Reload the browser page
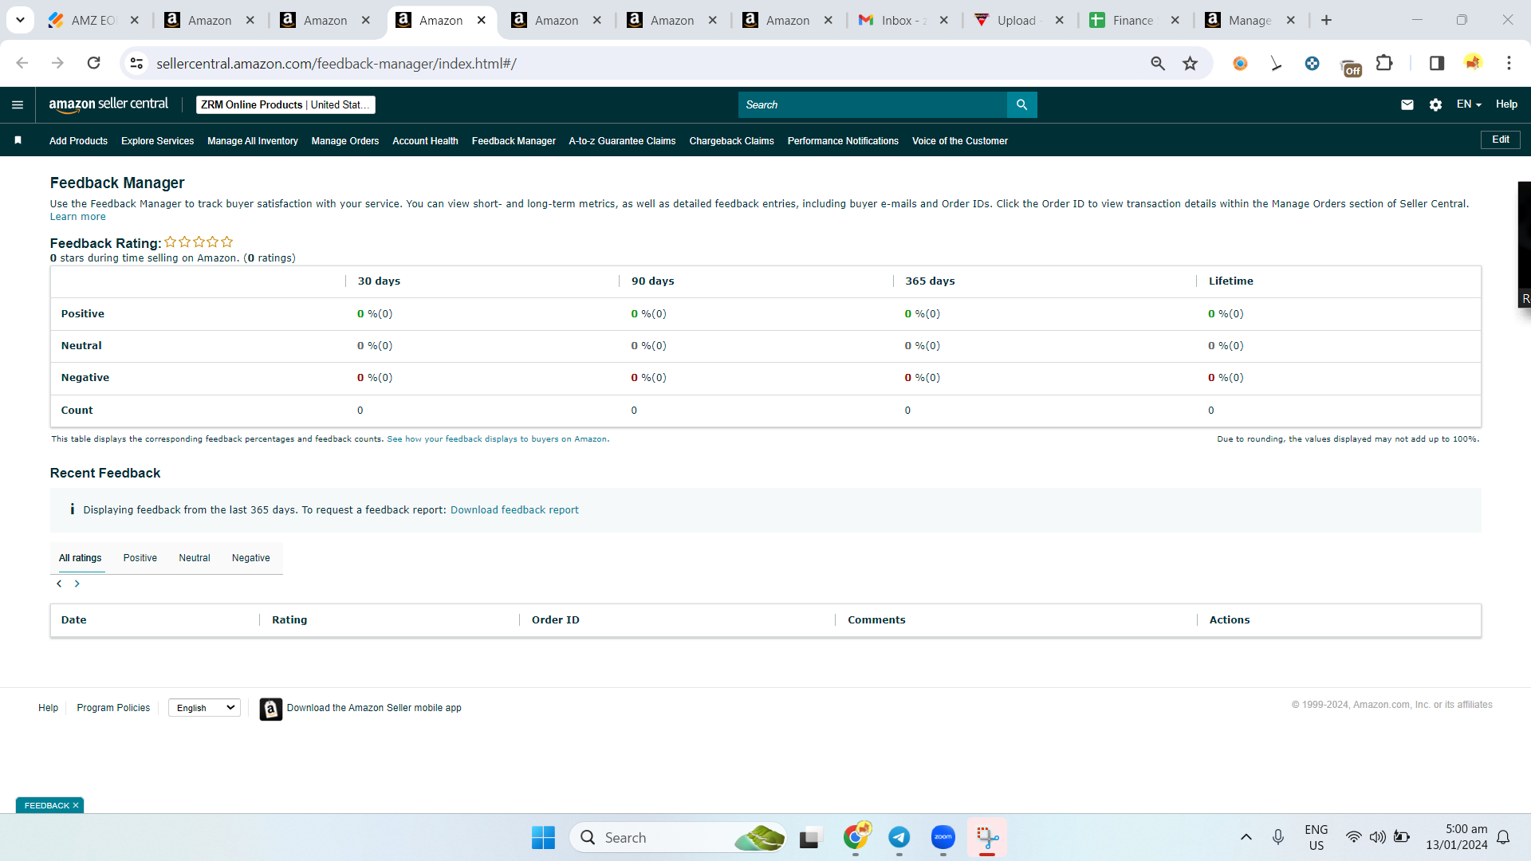This screenshot has width=1531, height=861. 93,63
